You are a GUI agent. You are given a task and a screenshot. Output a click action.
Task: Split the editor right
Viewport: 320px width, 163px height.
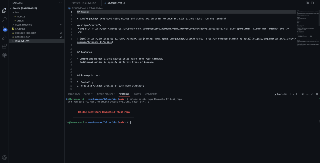[312, 3]
